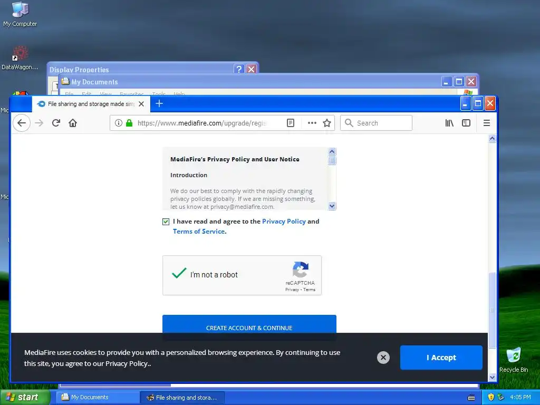Click the reCAPTCHA logo icon

300,269
